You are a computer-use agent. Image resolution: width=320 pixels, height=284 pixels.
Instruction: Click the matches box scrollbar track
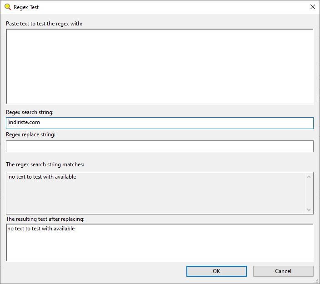(x=309, y=193)
